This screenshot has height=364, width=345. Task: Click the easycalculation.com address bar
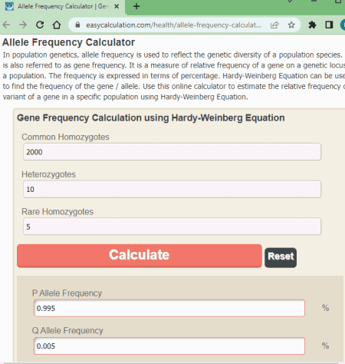tap(173, 25)
